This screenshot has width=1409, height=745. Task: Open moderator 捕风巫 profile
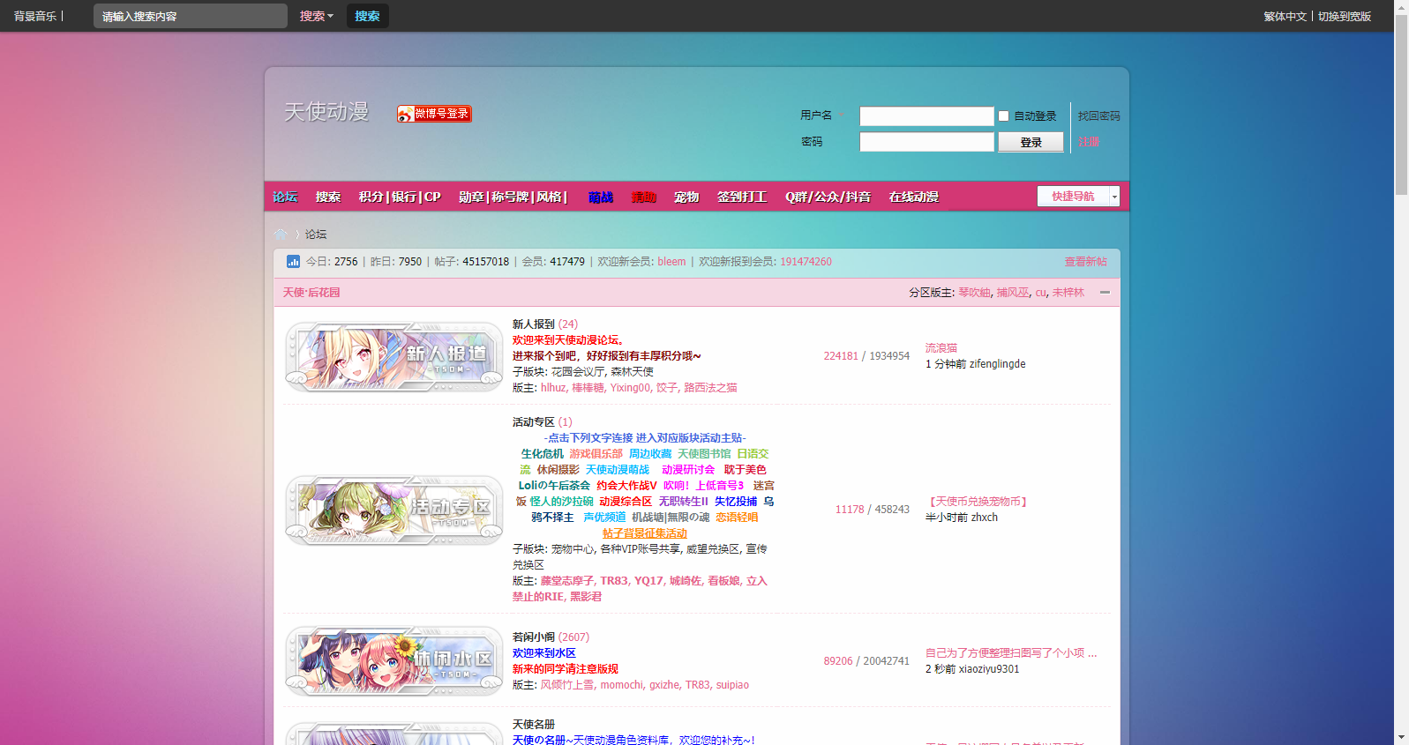pos(1013,293)
